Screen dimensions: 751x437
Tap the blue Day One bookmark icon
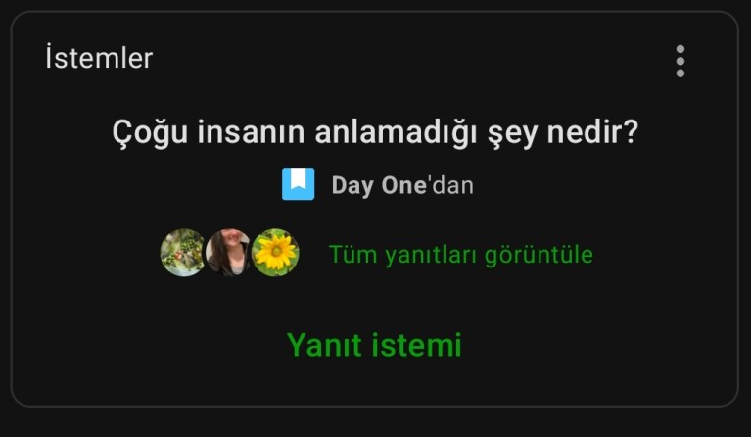tap(298, 183)
